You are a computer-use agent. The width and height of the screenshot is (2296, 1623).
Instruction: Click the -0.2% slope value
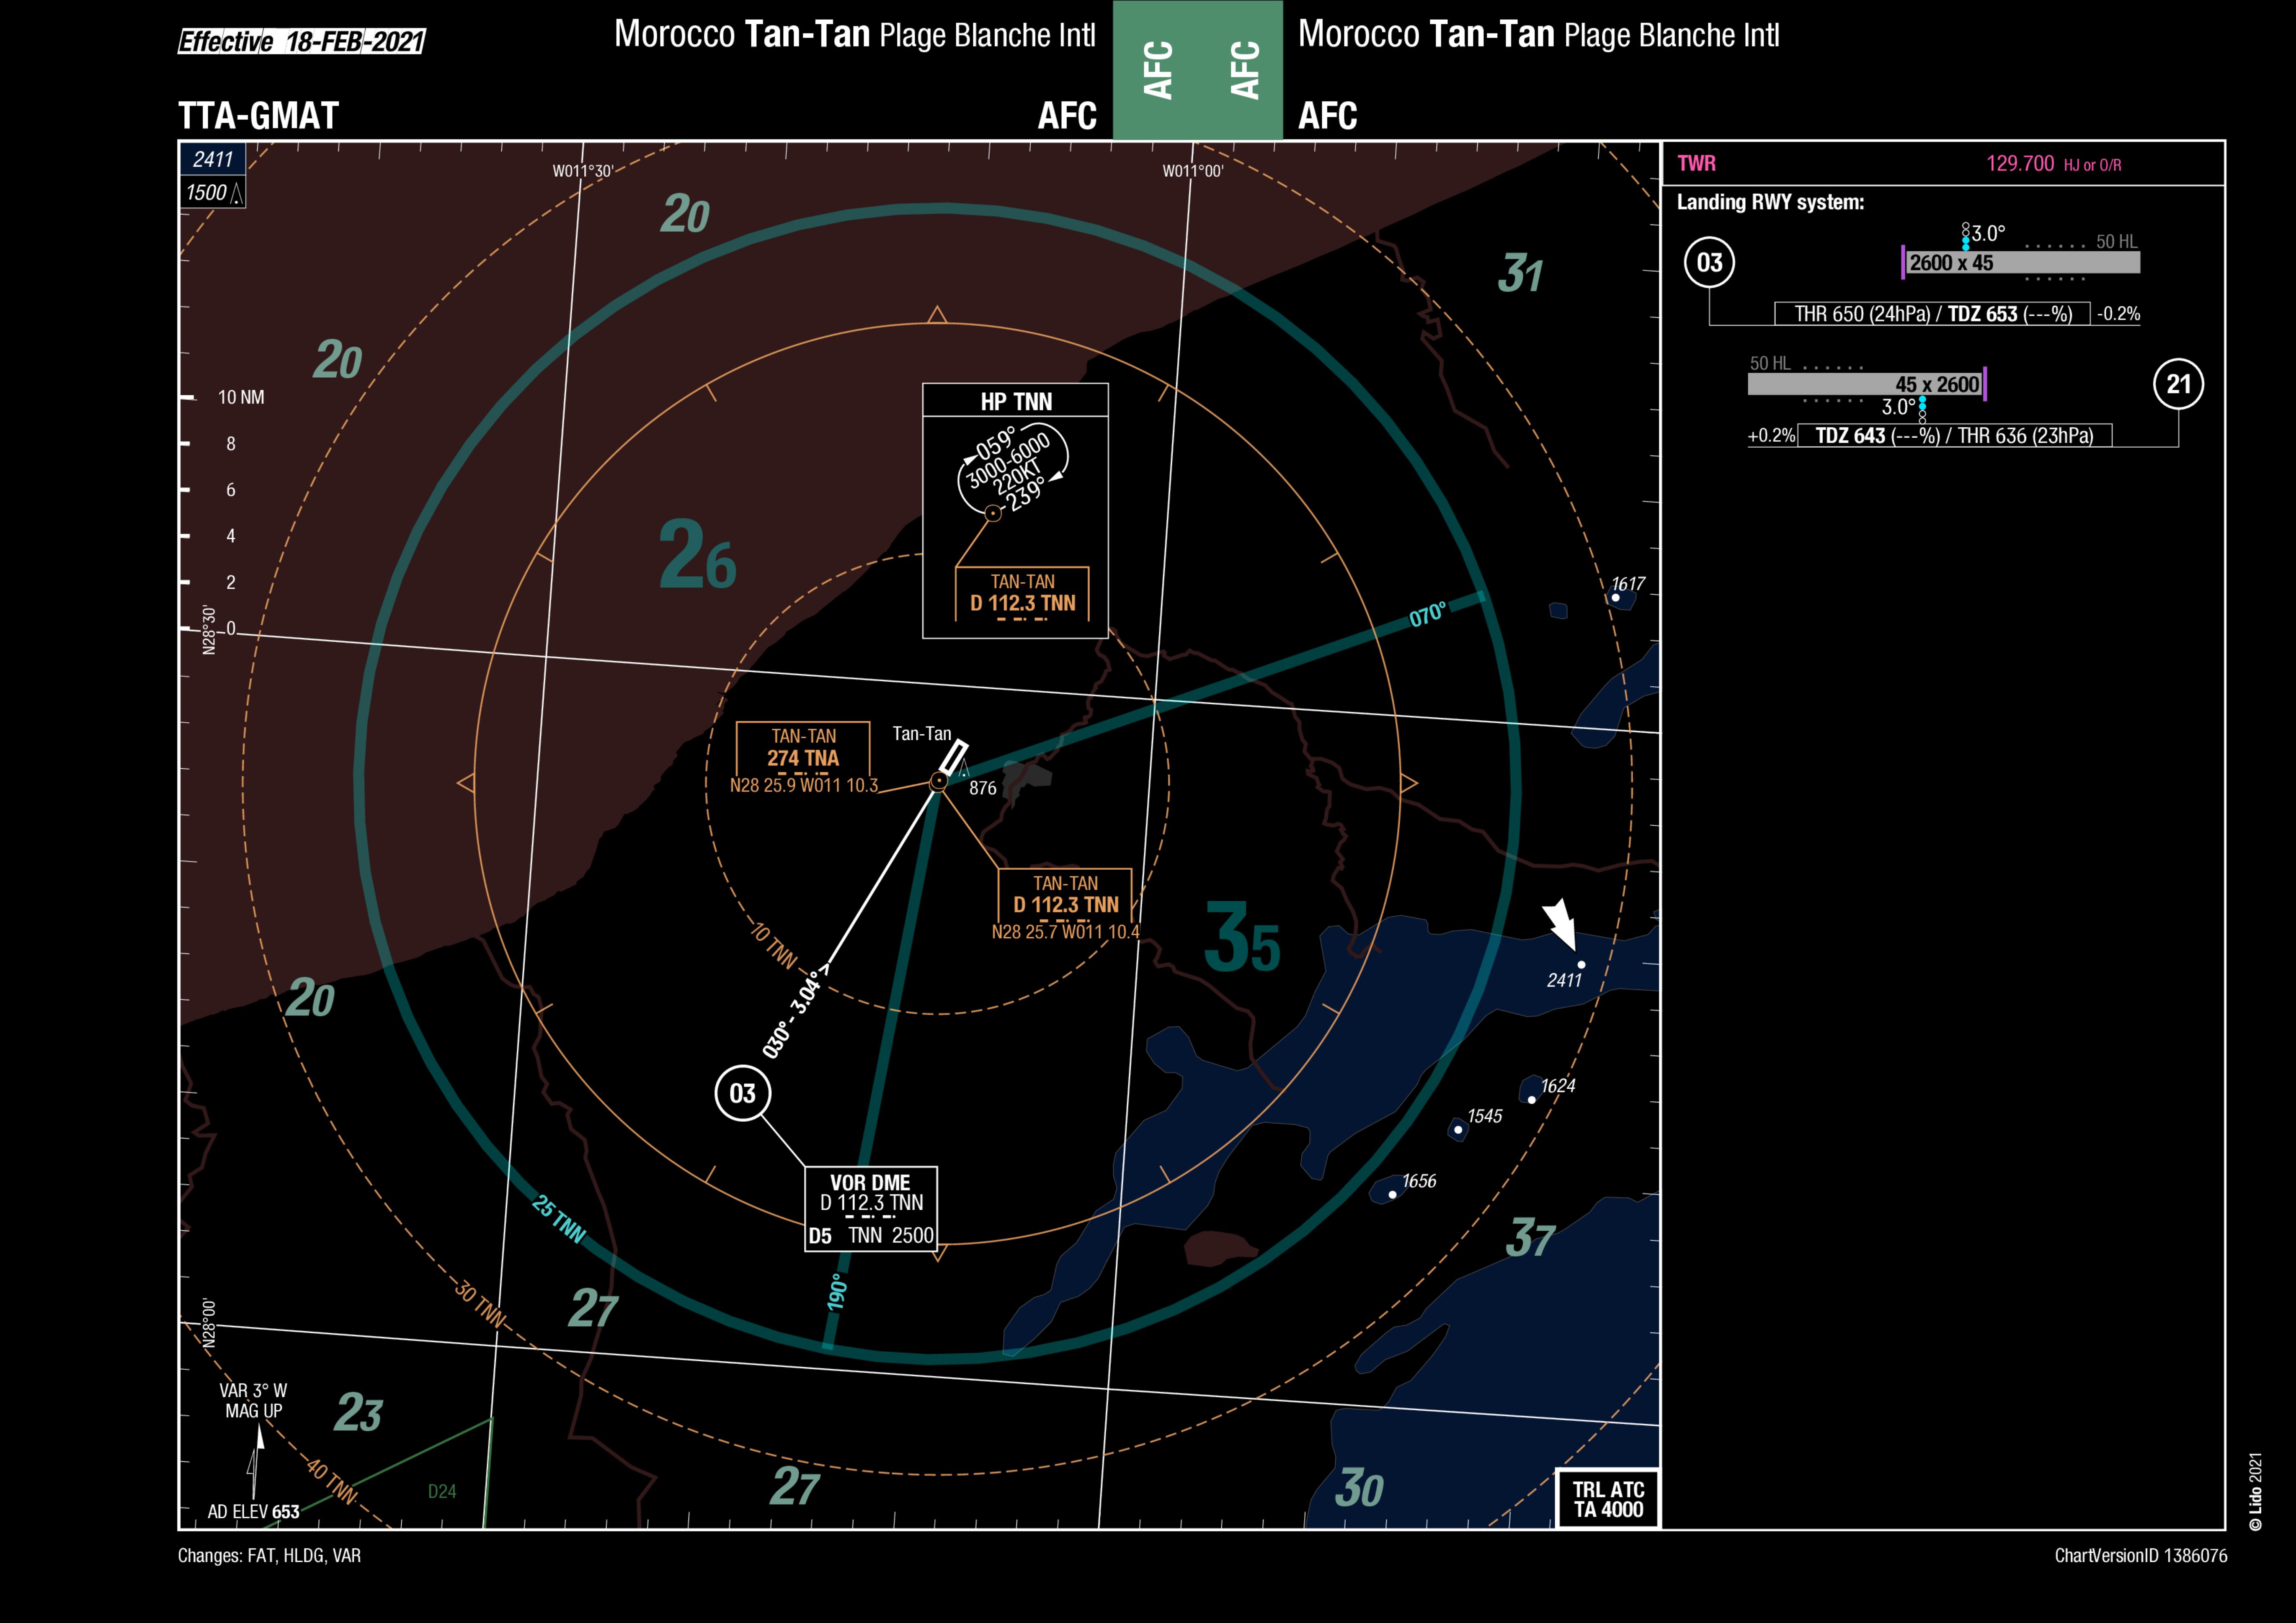tap(2119, 314)
